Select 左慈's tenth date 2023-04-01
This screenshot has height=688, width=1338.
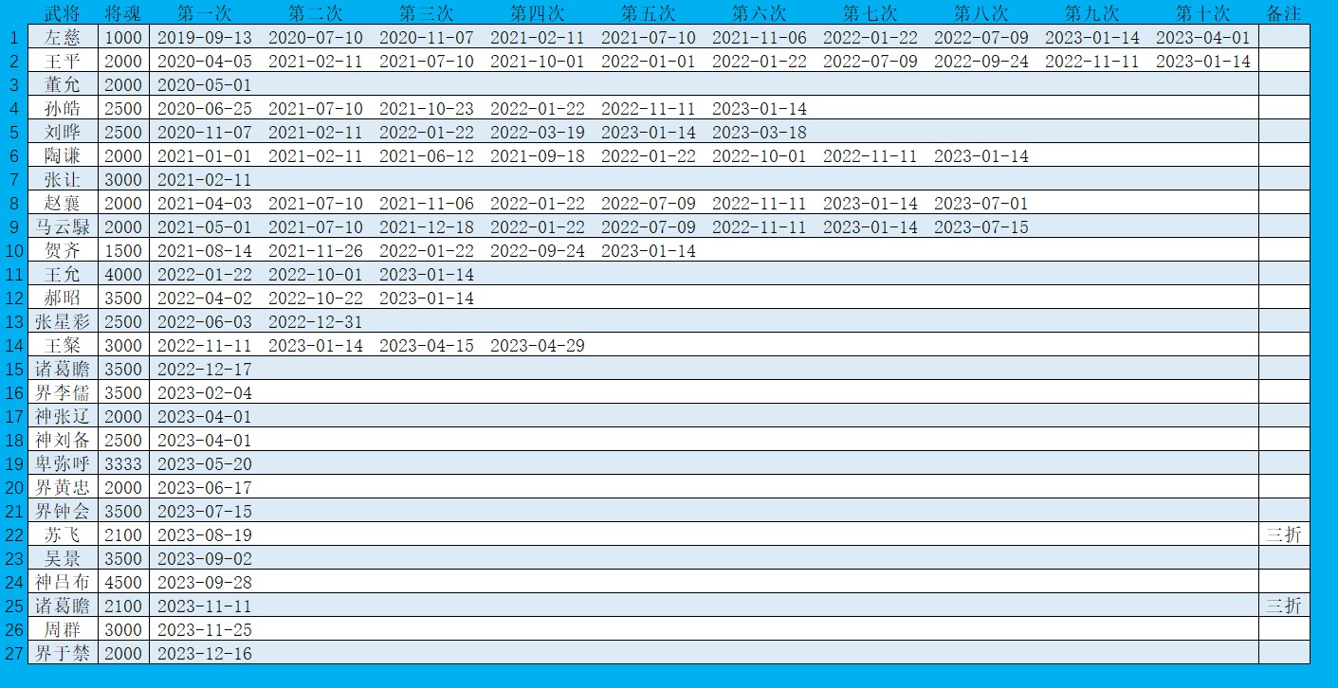1203,38
